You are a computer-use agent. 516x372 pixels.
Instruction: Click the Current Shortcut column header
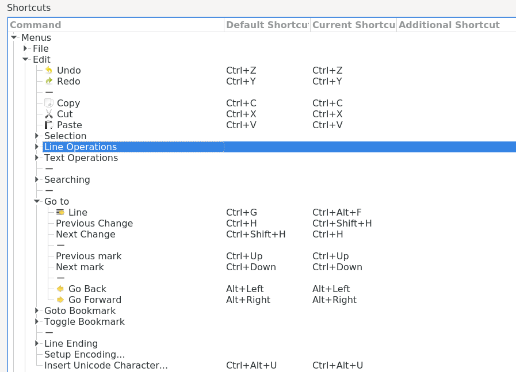(x=353, y=25)
